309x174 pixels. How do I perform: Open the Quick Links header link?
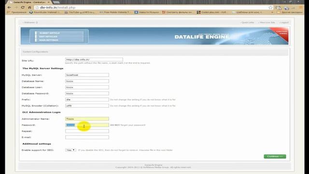coord(247,23)
